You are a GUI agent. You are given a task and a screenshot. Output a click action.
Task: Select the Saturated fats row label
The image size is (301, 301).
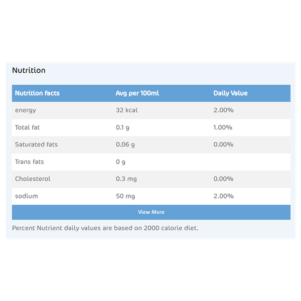point(36,144)
